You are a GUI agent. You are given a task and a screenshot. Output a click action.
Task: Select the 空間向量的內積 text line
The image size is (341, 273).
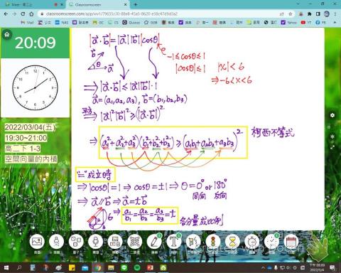tap(31, 159)
